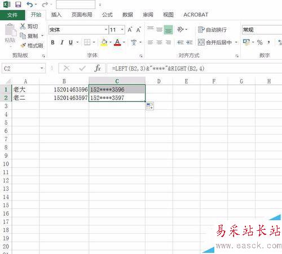Undo the last action

[30, 5]
